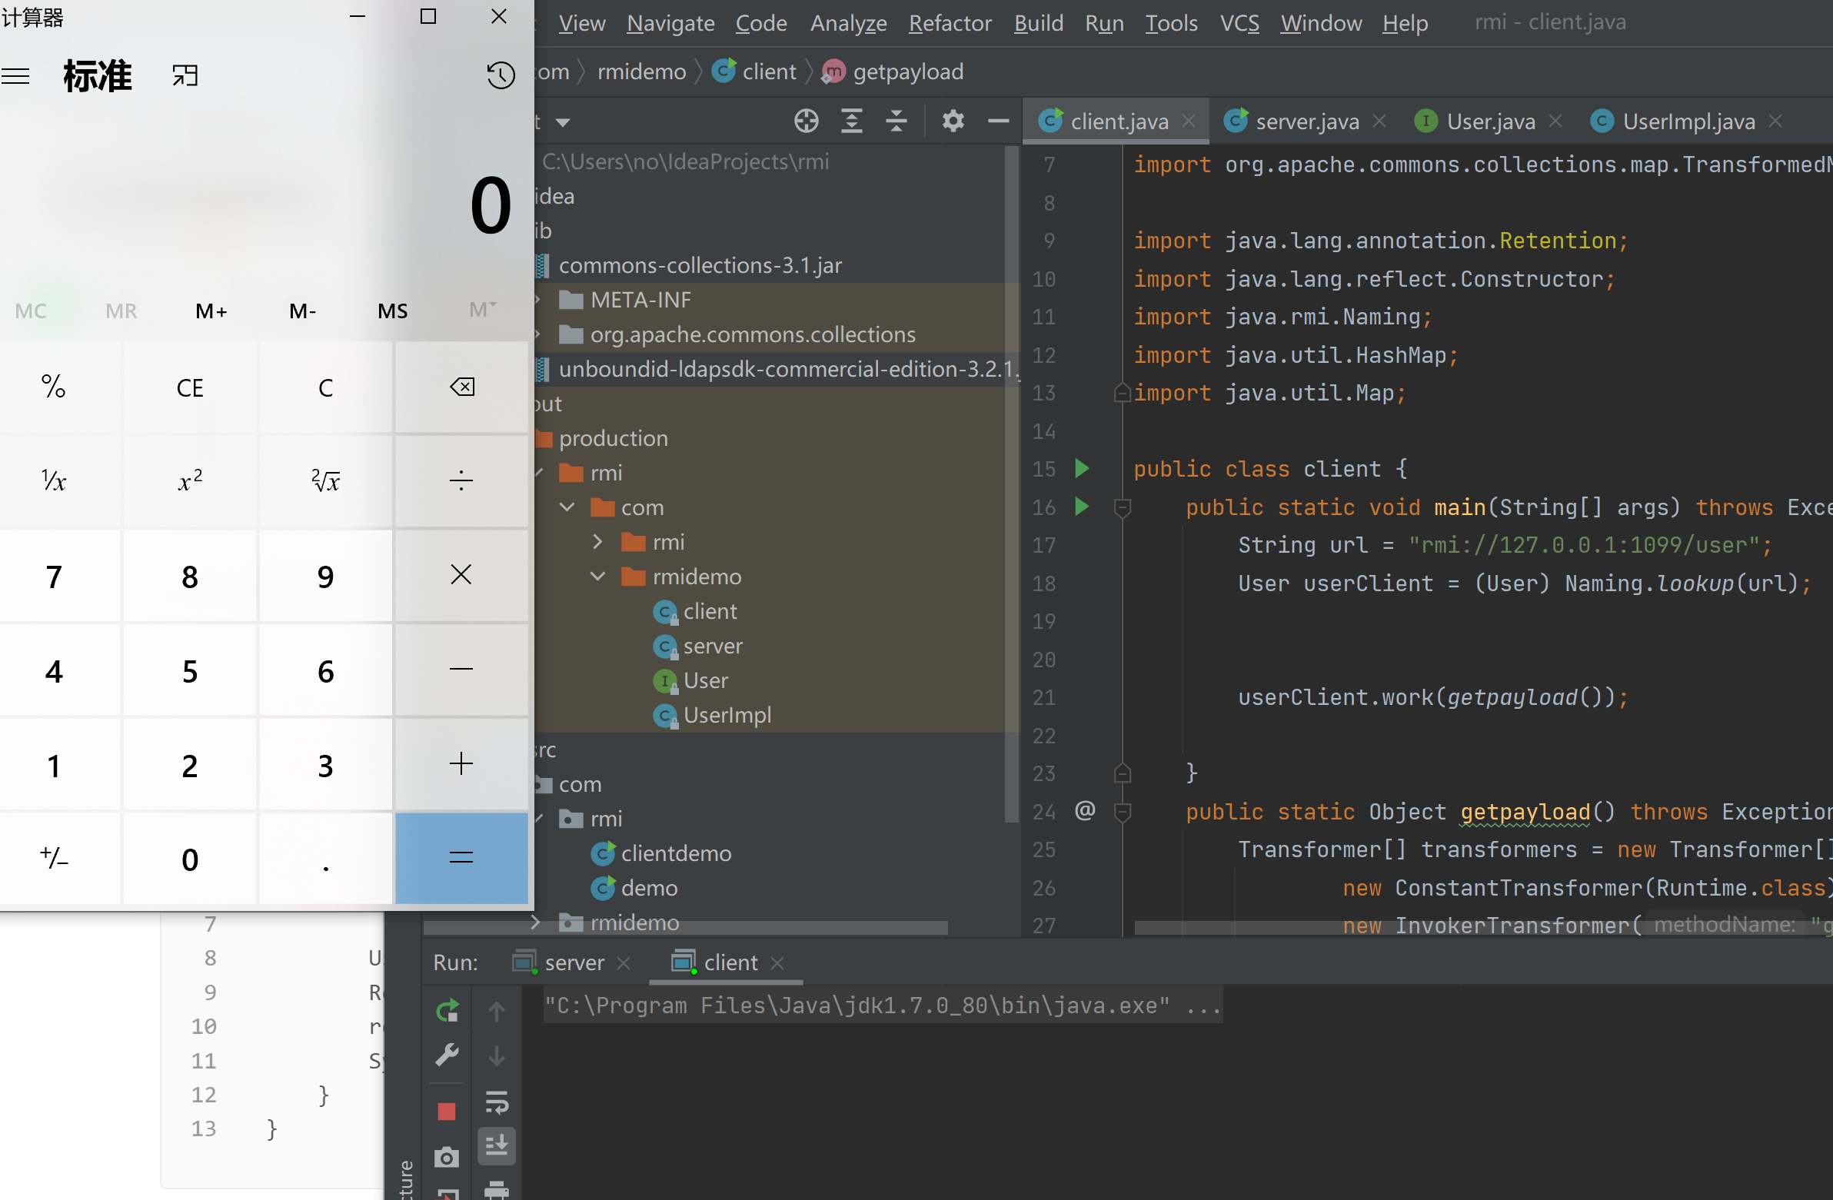Click the x squared key
Image resolution: width=1833 pixels, height=1200 pixels.
[x=189, y=481]
